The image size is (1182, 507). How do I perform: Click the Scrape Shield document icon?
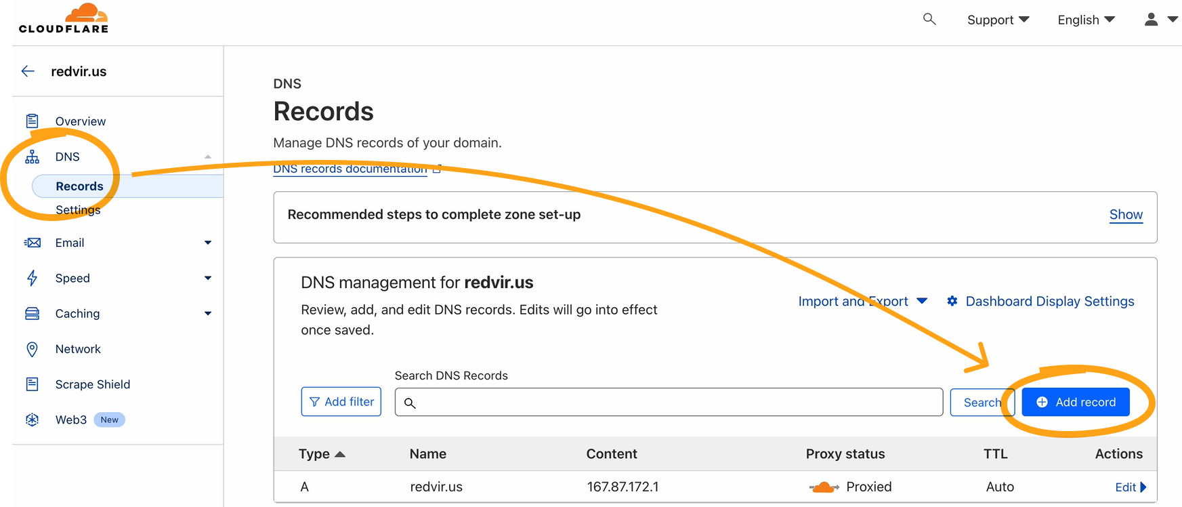click(x=32, y=384)
